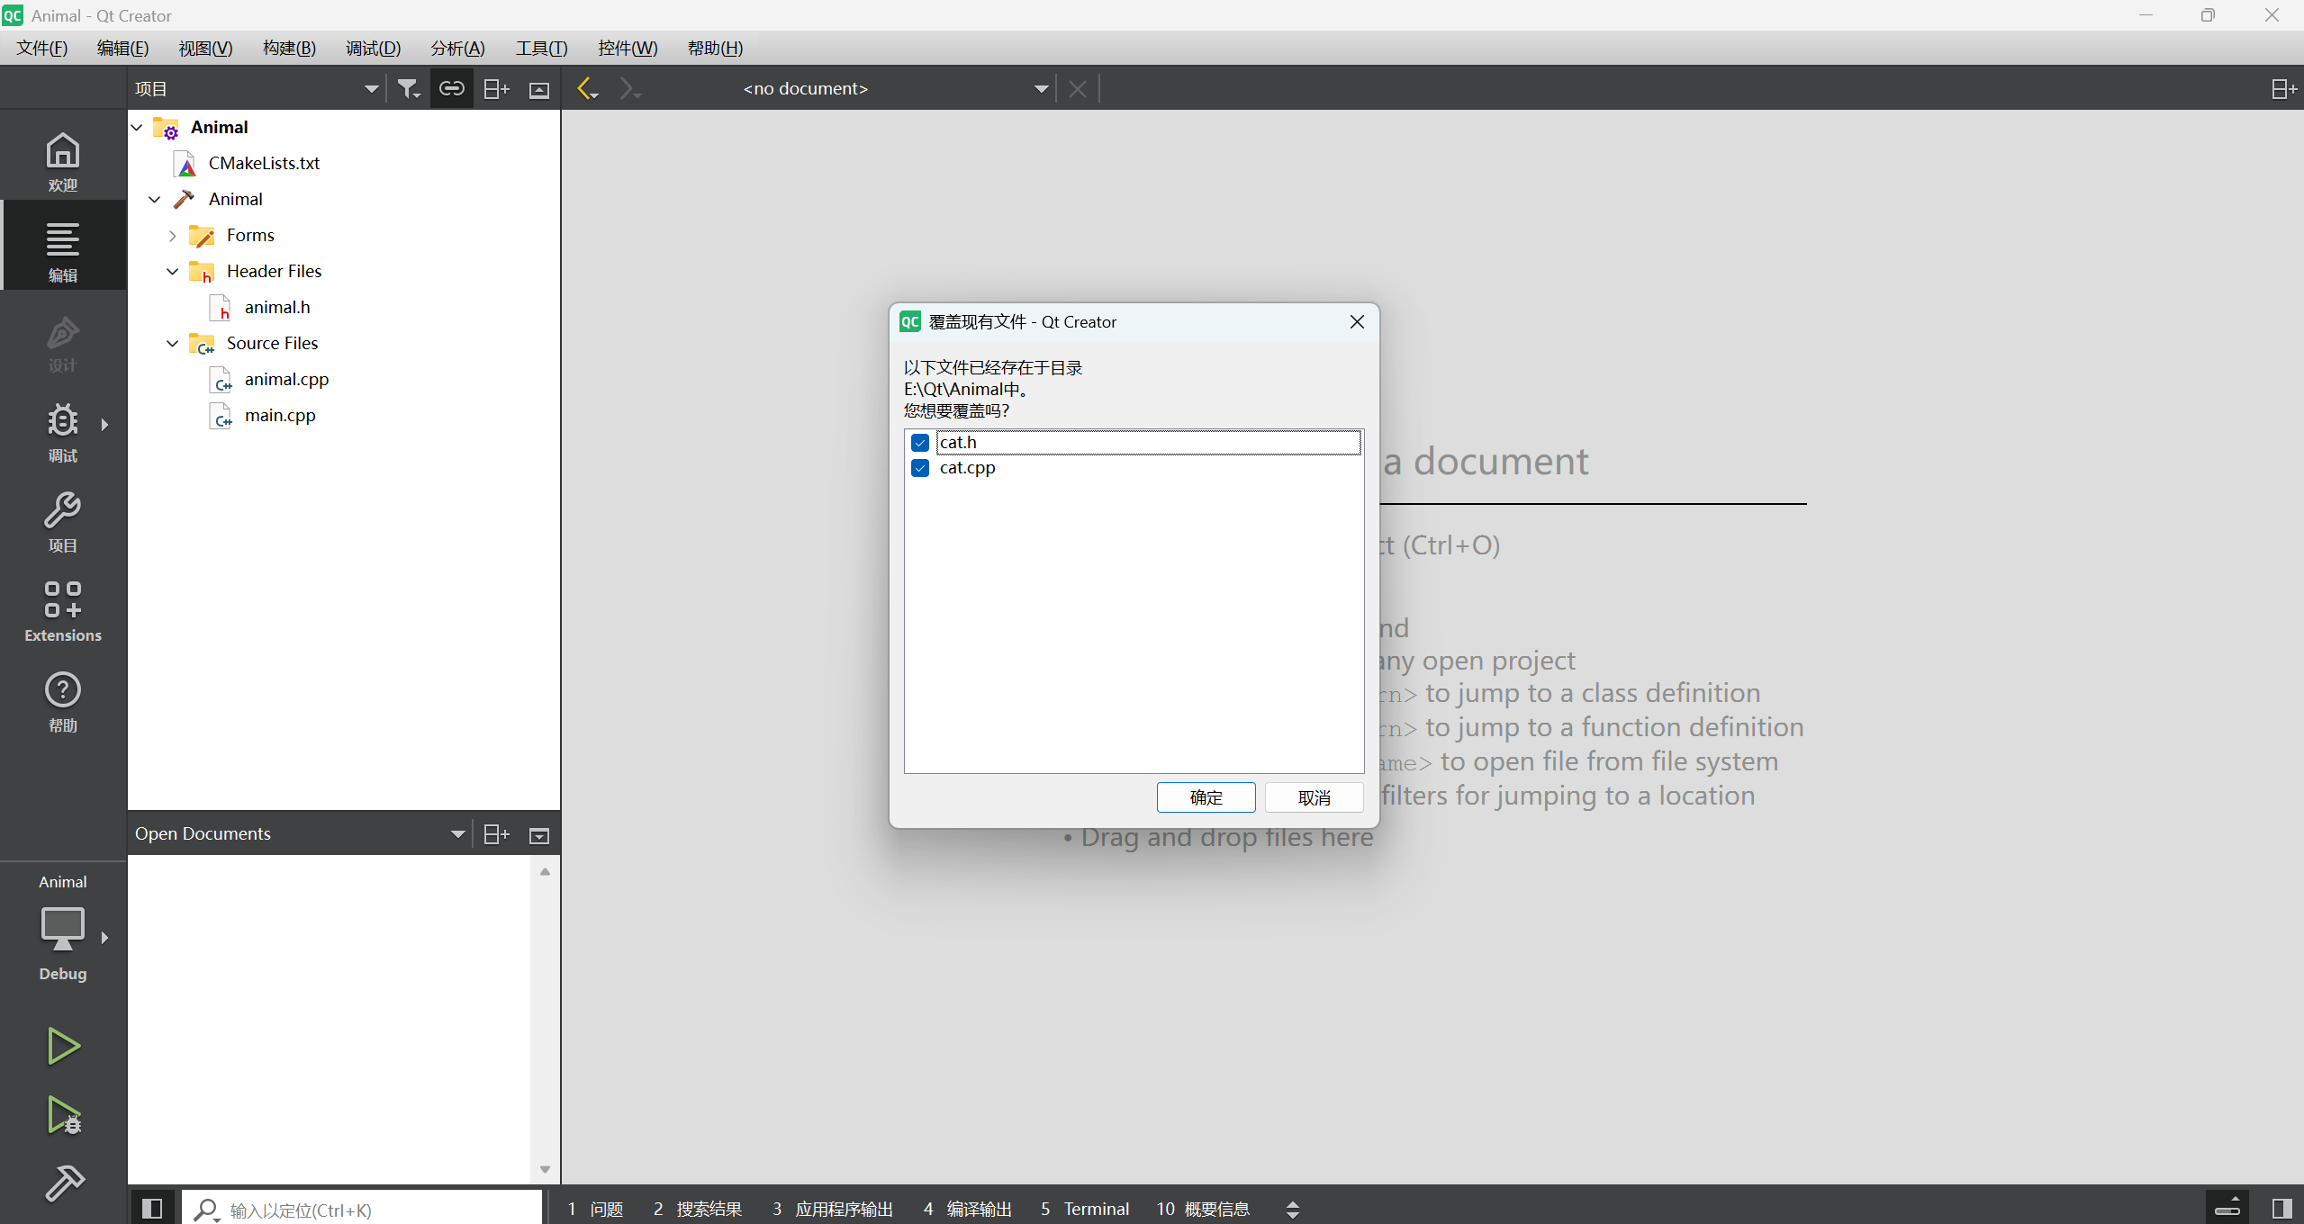Expand the Forms folder
The height and width of the screenshot is (1224, 2304).
point(172,235)
